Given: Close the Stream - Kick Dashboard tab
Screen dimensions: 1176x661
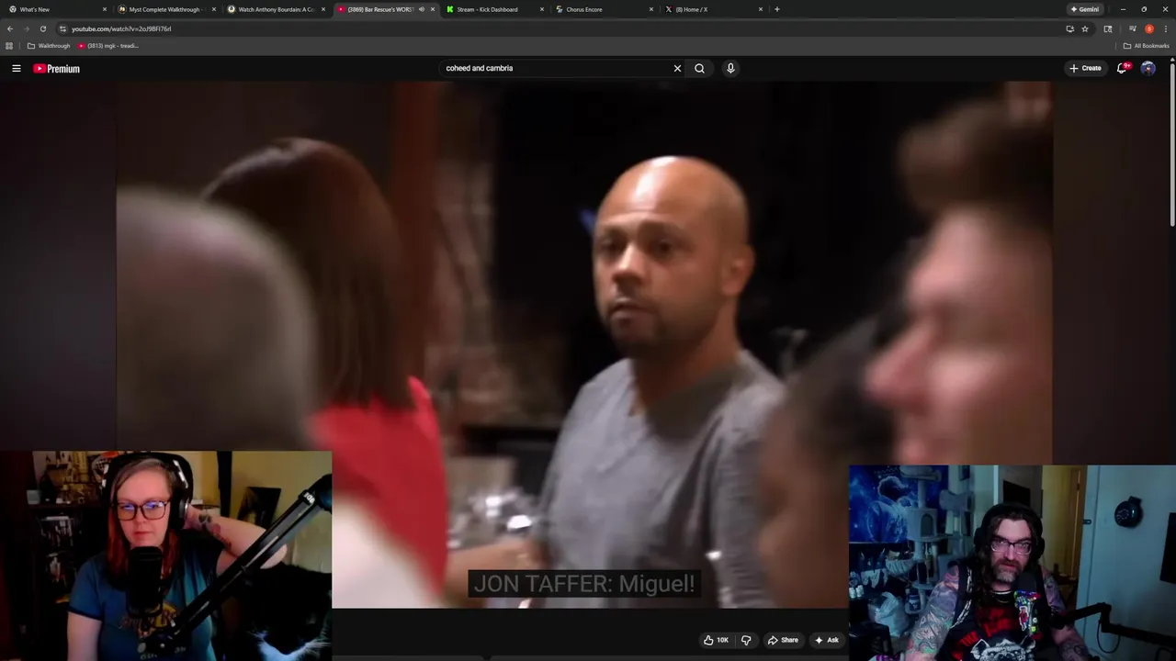Looking at the screenshot, I should click(542, 9).
